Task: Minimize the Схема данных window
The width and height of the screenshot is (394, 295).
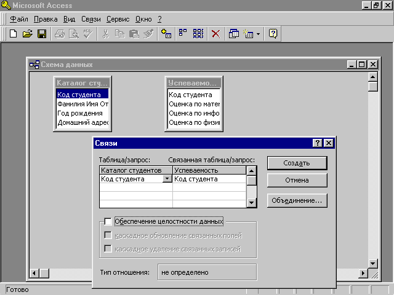Action: 352,65
